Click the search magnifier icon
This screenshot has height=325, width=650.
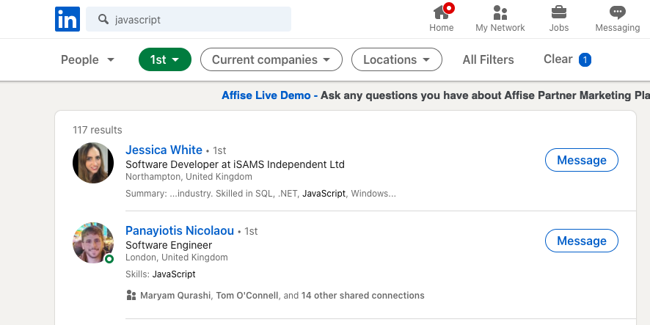click(x=103, y=20)
